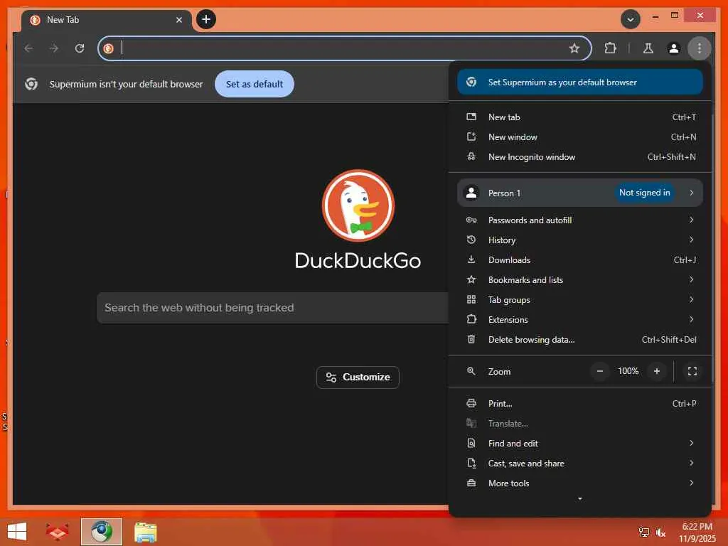This screenshot has width=728, height=546.
Task: Open a new tab with plus button
Action: (x=206, y=19)
